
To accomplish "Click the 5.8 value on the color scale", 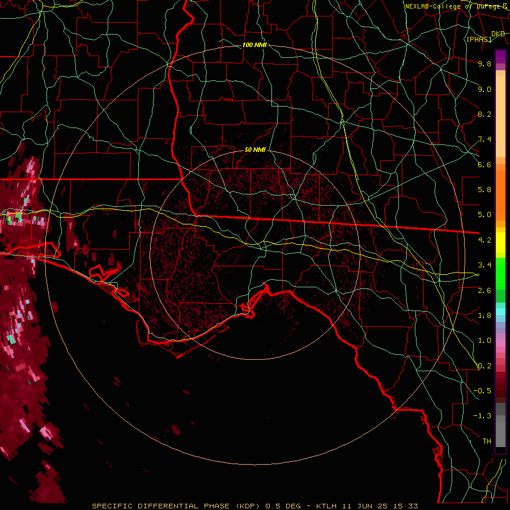I will (x=484, y=190).
